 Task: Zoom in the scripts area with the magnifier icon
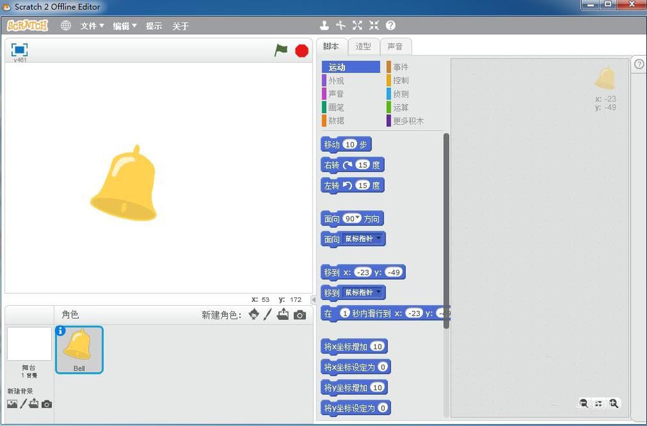tap(613, 403)
